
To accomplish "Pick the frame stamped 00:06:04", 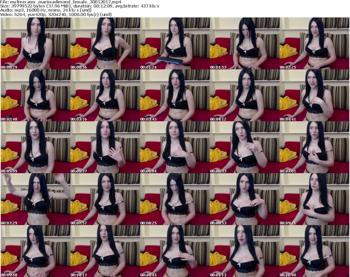I will 175,148.
